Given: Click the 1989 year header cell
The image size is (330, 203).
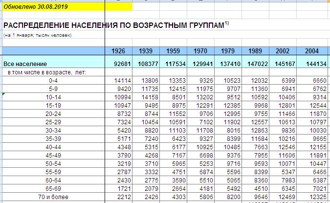Looking at the screenshot, I should click(256, 51).
